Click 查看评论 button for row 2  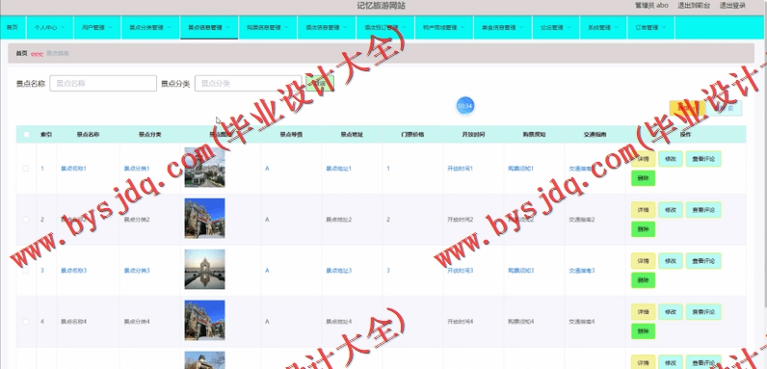pos(703,210)
